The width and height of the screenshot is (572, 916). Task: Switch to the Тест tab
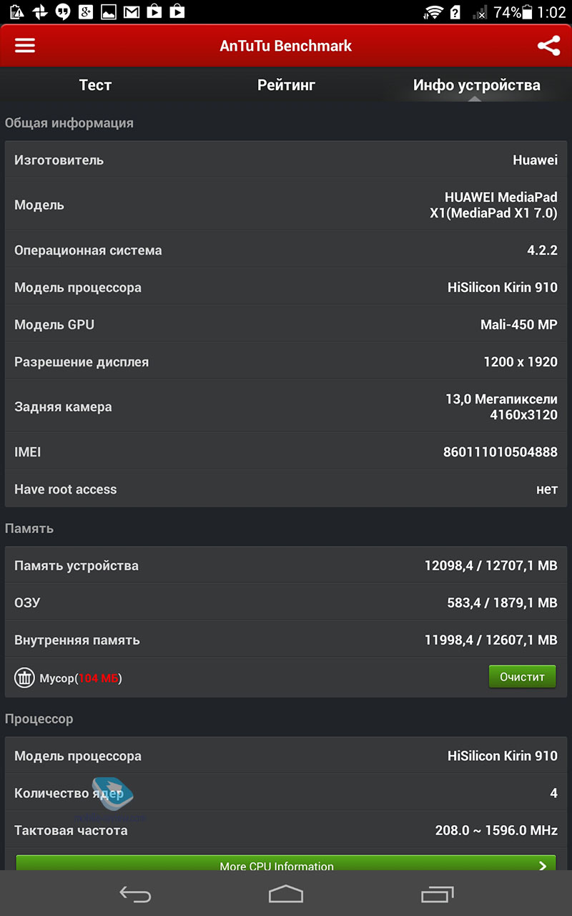[95, 85]
